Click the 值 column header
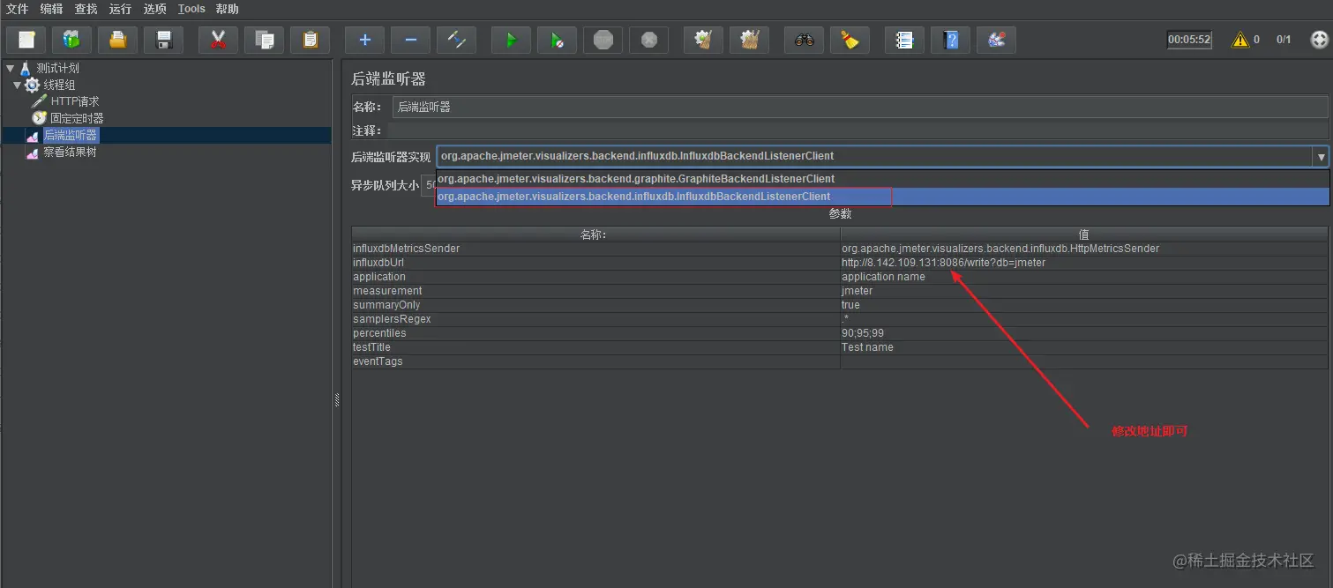Viewport: 1333px width, 588px height. pos(1083,234)
